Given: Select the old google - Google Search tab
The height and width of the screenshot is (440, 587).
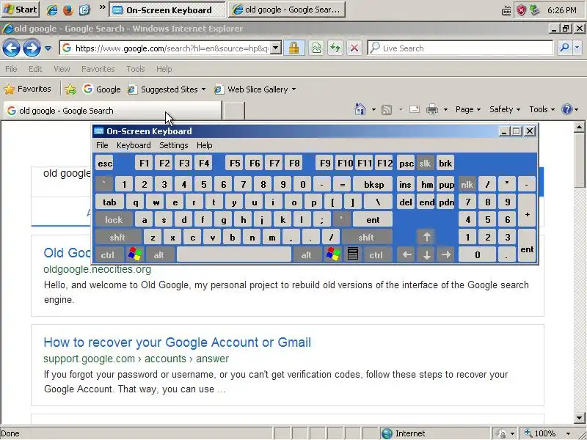Looking at the screenshot, I should click(112, 111).
